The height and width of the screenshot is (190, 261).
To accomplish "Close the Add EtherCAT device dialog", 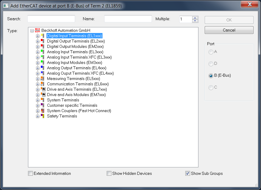I will [249, 4].
